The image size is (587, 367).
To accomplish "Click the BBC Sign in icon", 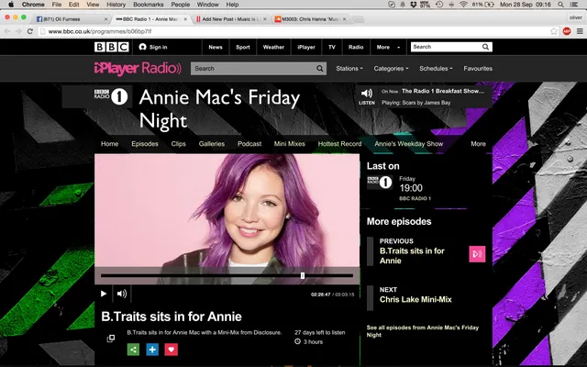I will click(x=142, y=47).
